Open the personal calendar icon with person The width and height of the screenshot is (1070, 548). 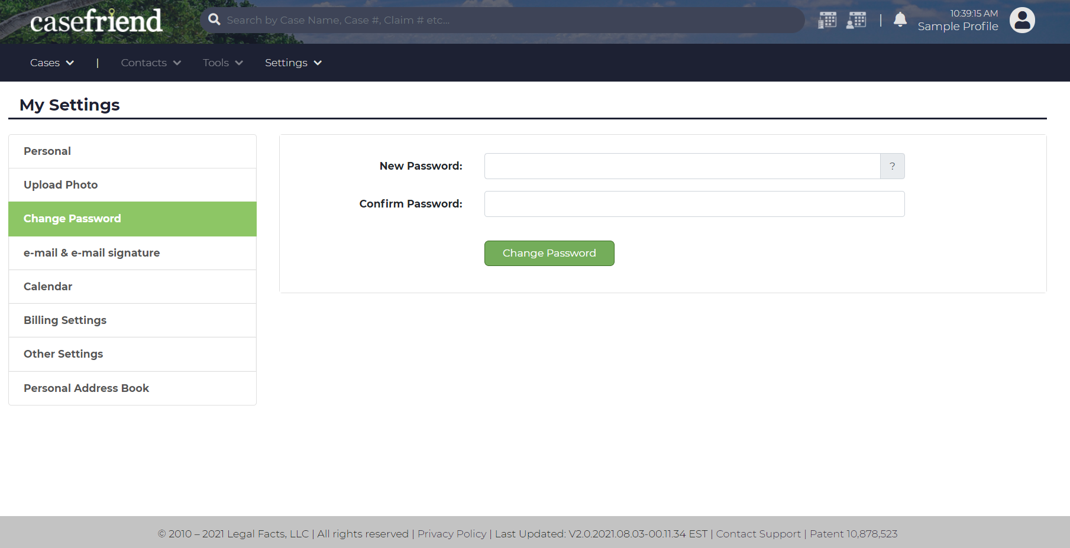856,20
